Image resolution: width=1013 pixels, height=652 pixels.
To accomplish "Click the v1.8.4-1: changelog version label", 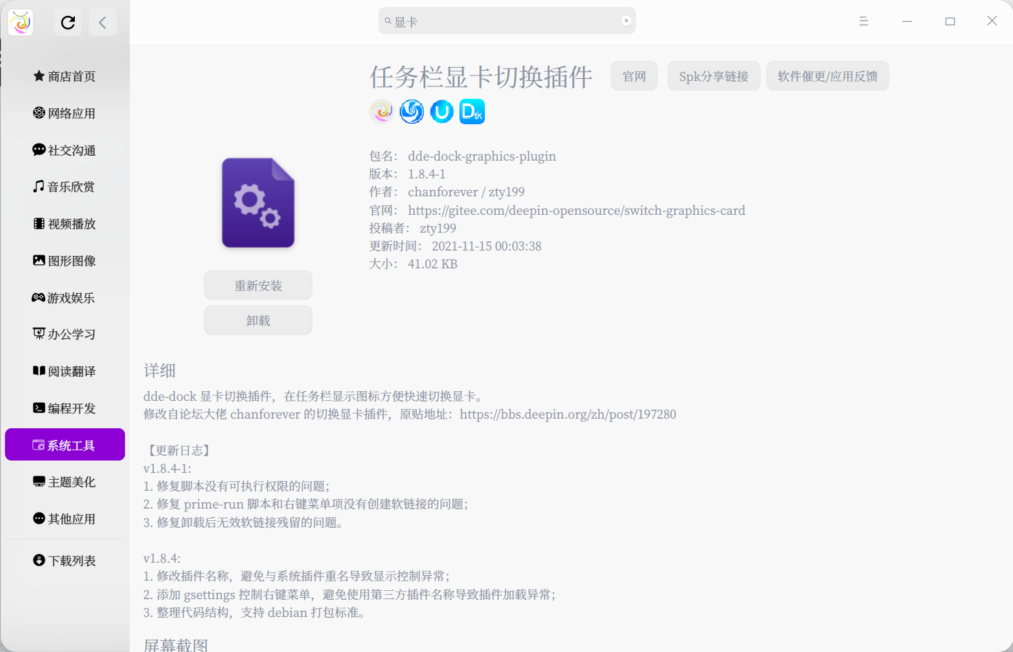I will [x=168, y=469].
